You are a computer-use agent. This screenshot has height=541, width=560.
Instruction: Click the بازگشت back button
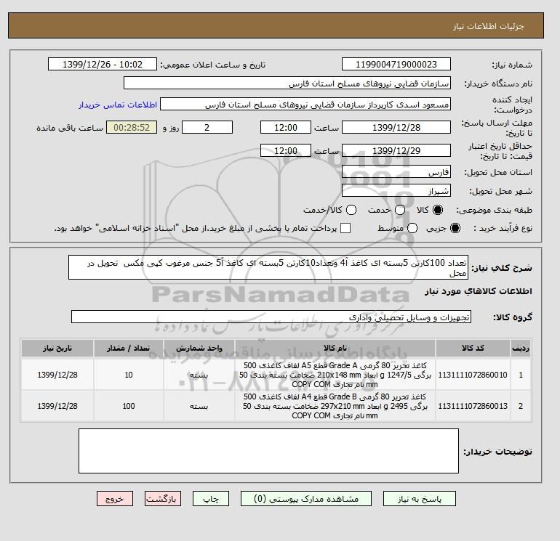163,499
